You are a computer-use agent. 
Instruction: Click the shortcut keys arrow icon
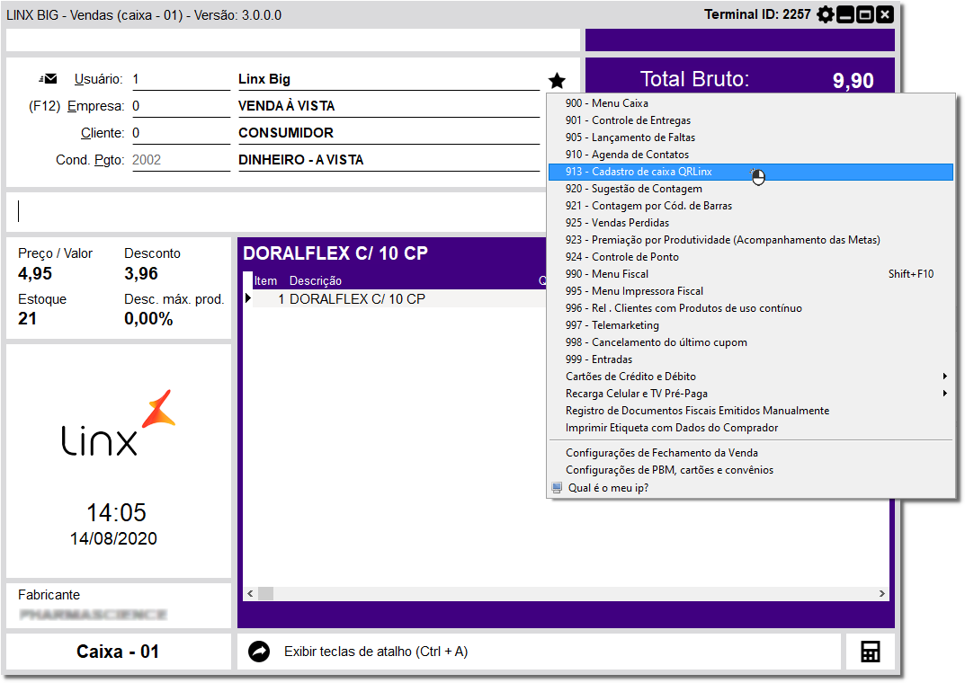[x=259, y=652]
